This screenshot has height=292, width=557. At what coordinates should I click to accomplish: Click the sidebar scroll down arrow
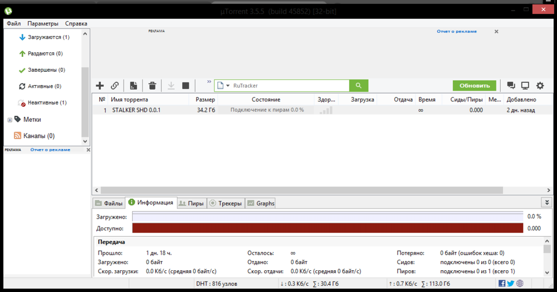(85, 141)
